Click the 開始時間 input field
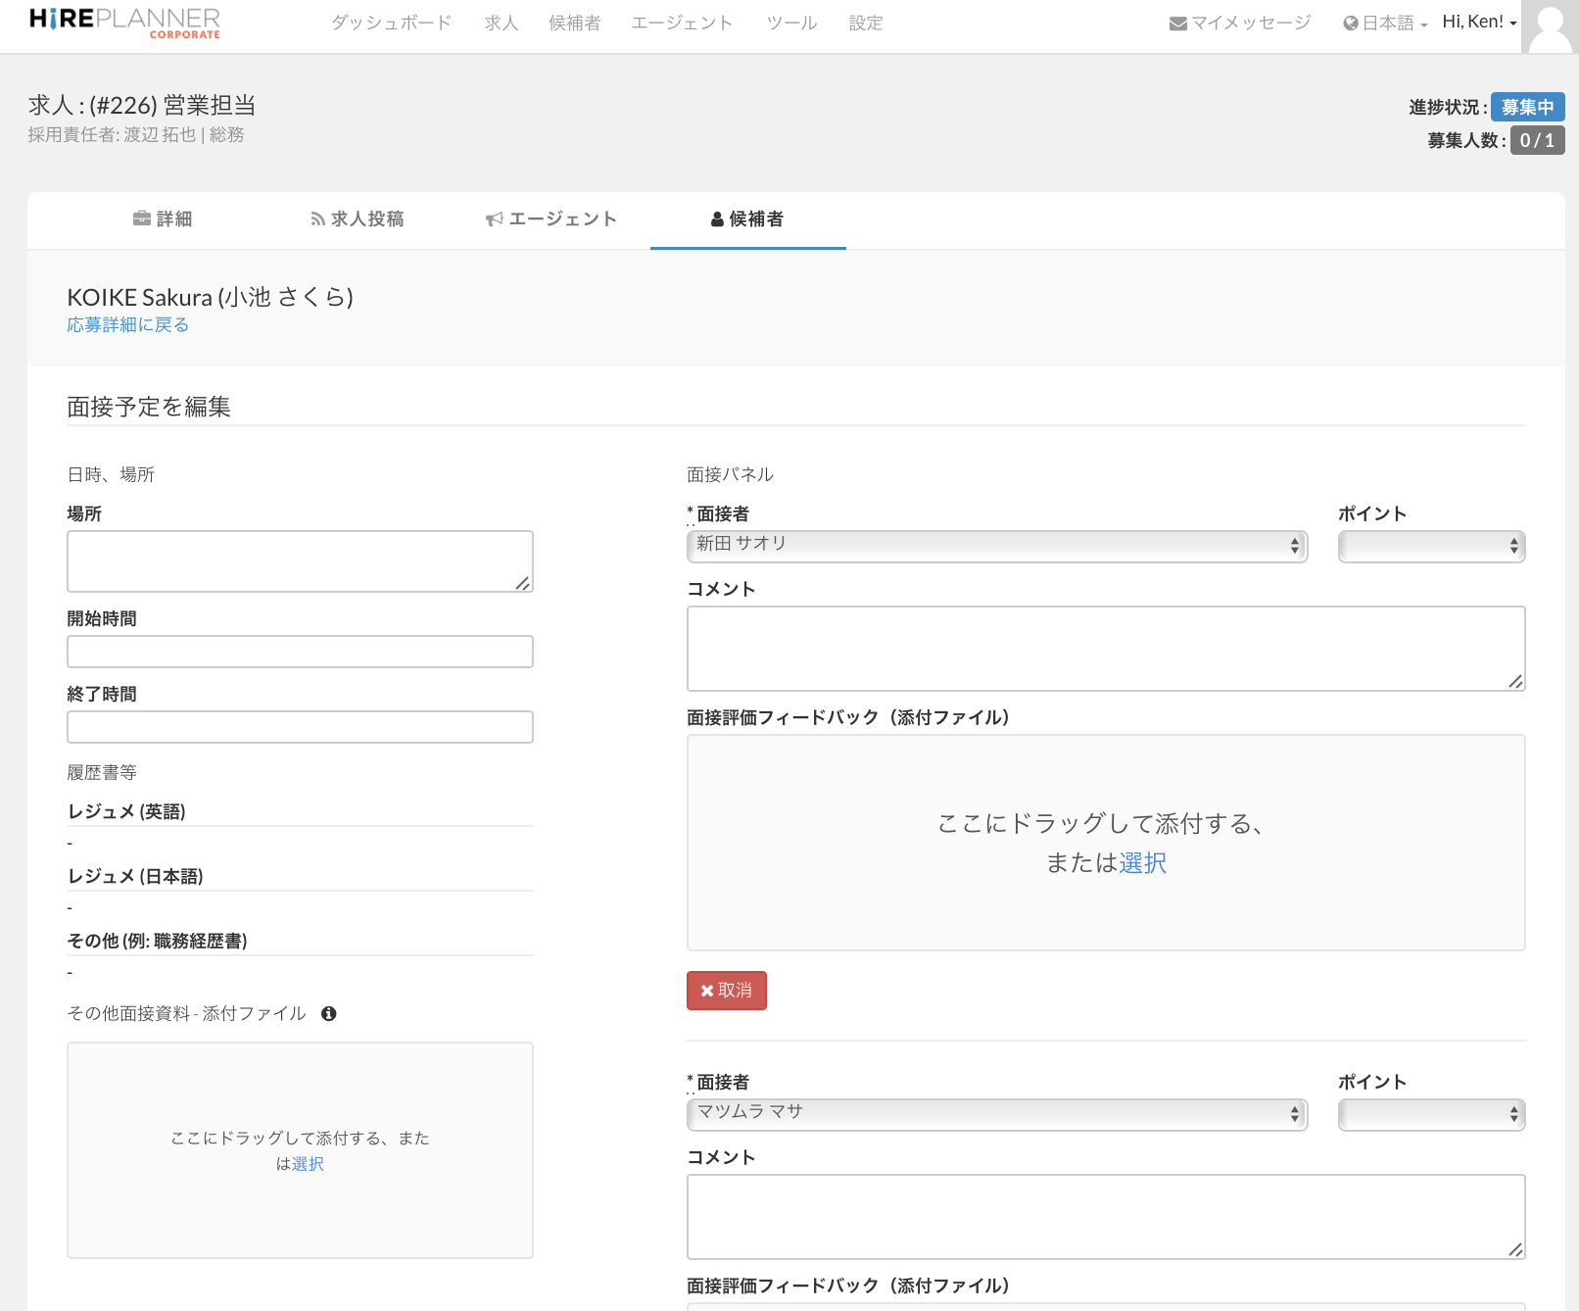 pos(300,652)
